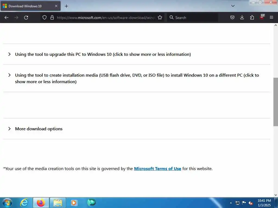Open the Save to Pocket button
Screen dimensions: 278x208
[x=232, y=17]
